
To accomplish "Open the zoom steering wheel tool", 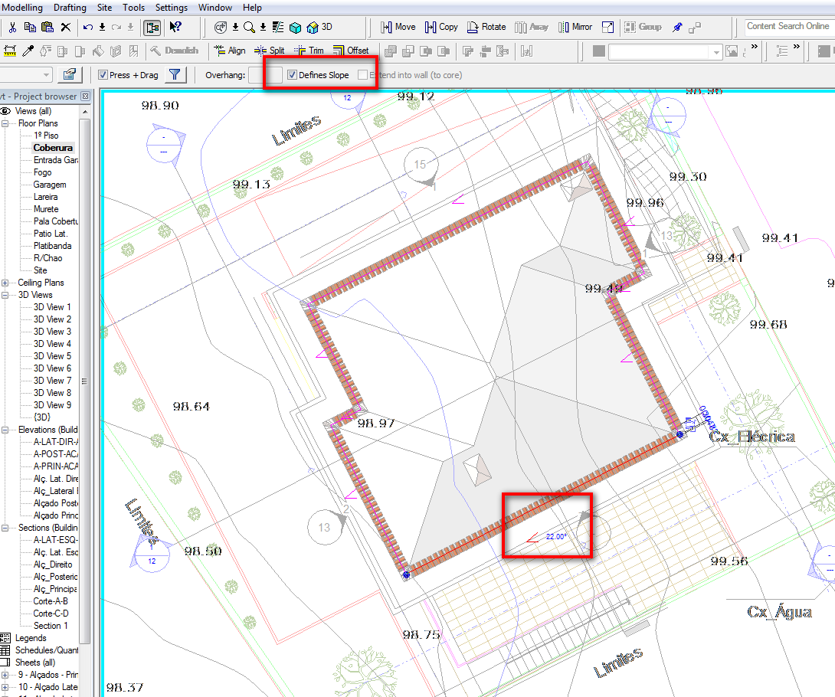I will point(221,27).
